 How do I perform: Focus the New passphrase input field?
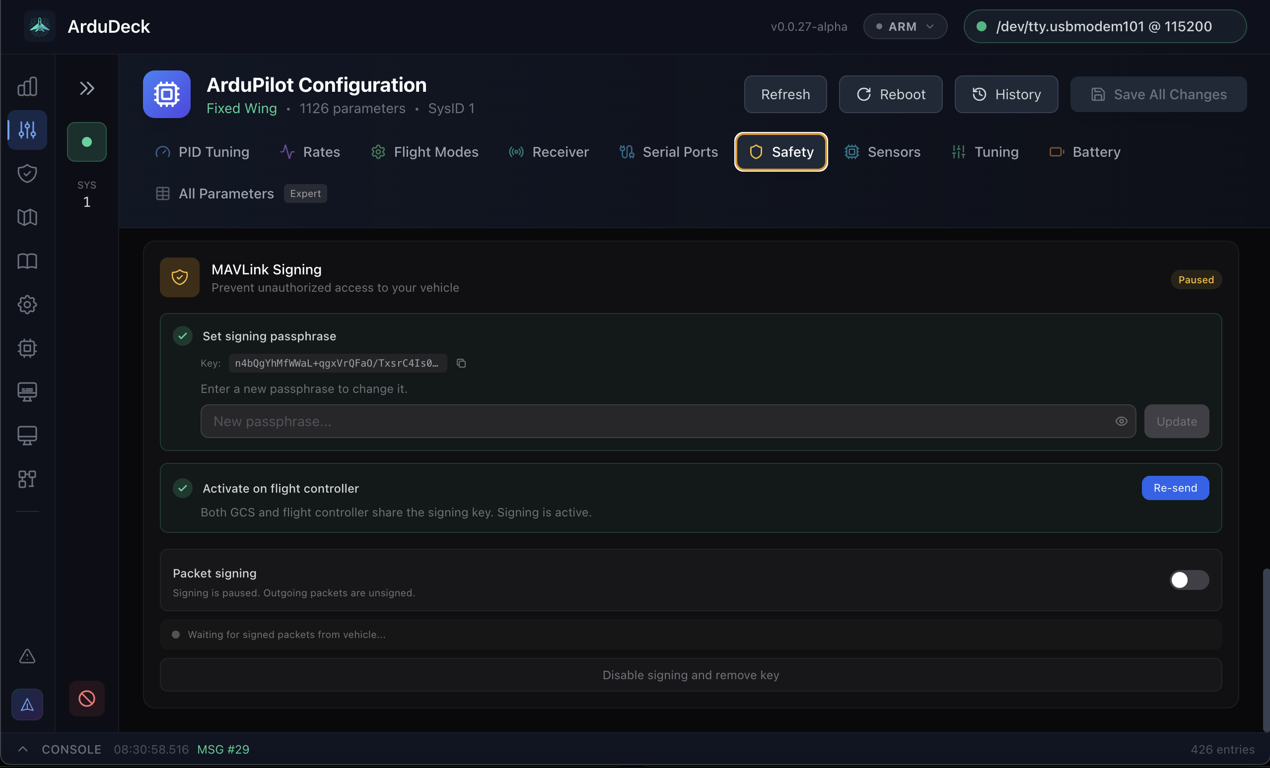(668, 421)
